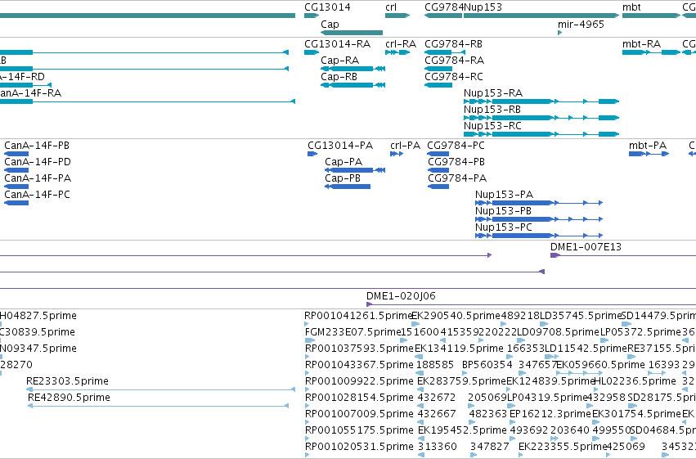Select the Nup153 gene label
The image size is (696, 459).
pos(483,7)
